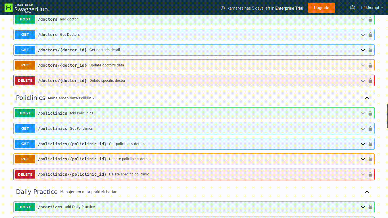Click PUT badge for Update policlinic's details
This screenshot has height=218, width=388.
25,159
